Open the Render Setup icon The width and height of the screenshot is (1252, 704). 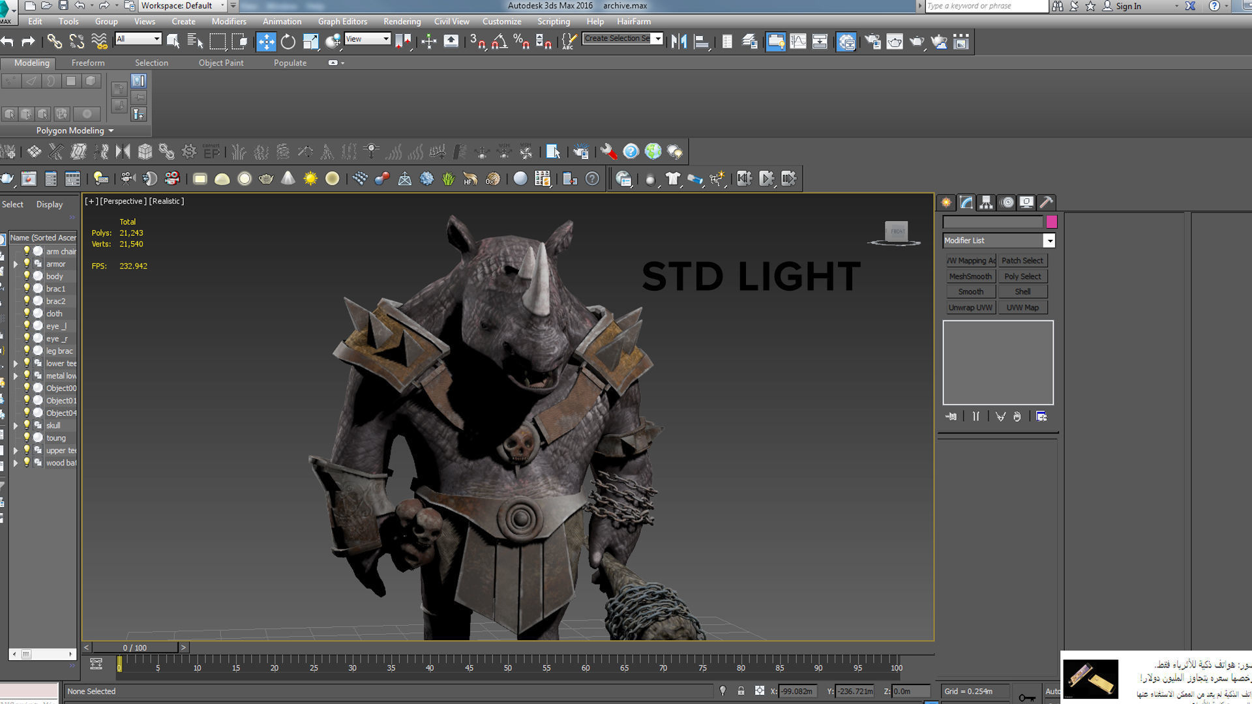[872, 42]
